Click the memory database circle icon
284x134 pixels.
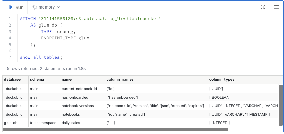(x=35, y=7)
